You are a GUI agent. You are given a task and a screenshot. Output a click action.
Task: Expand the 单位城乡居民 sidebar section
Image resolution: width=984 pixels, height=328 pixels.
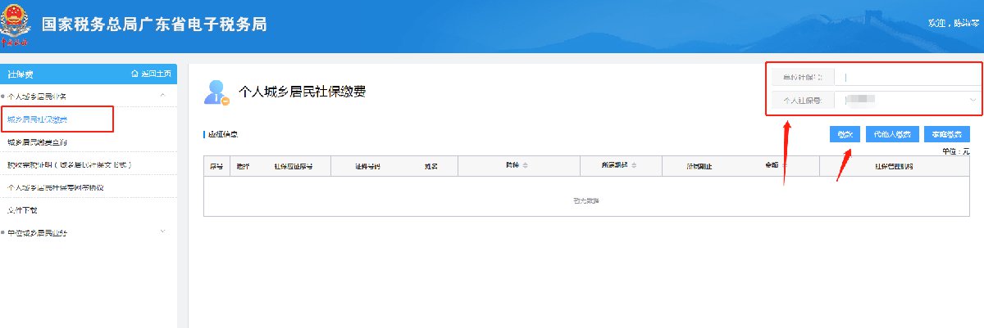pos(162,232)
